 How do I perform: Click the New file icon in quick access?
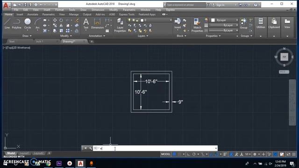click(x=14, y=5)
